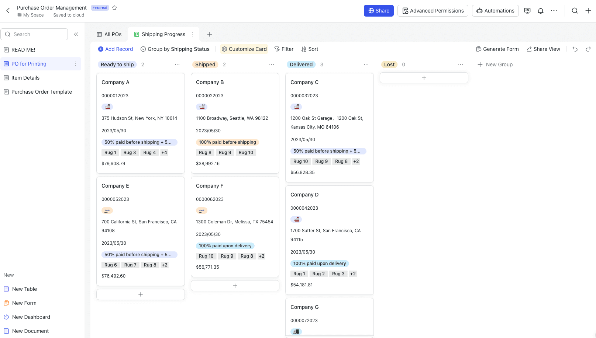Open Customize Card settings
This screenshot has width=596, height=338.
pos(244,49)
